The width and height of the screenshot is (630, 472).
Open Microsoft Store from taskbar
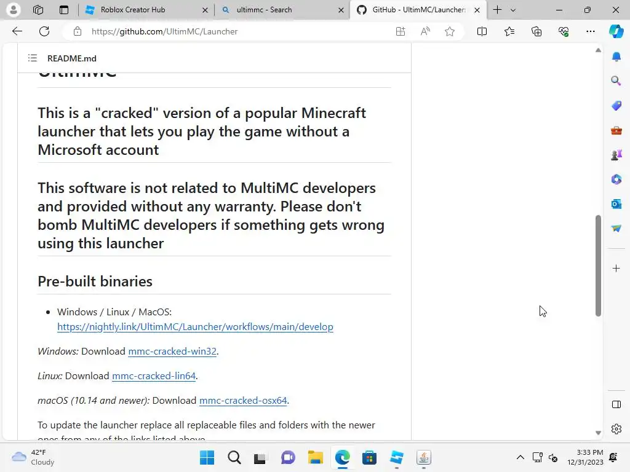369,457
